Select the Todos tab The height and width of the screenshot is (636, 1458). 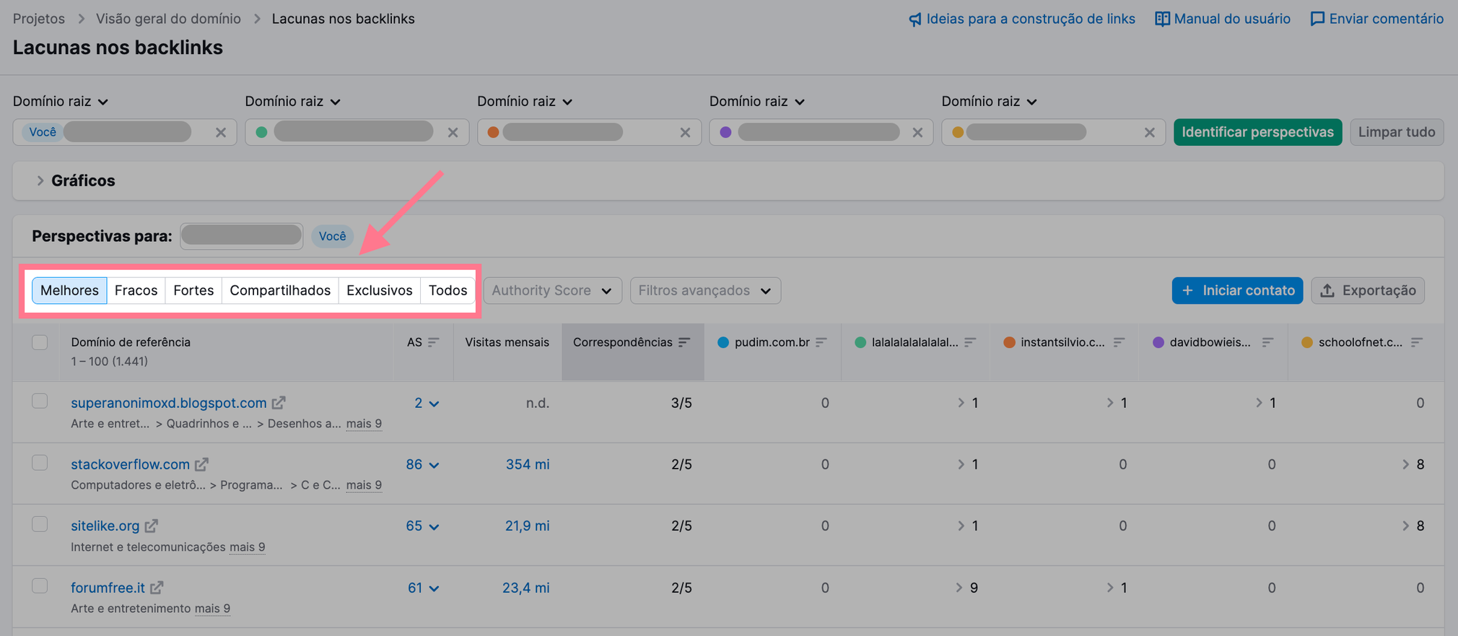pos(448,290)
